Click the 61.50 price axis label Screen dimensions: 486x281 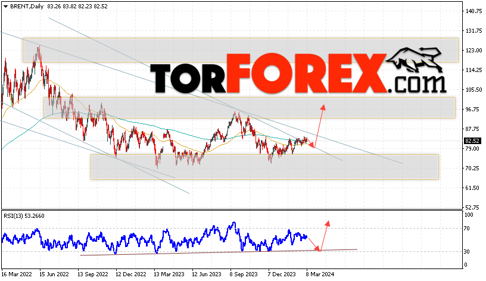click(x=472, y=188)
